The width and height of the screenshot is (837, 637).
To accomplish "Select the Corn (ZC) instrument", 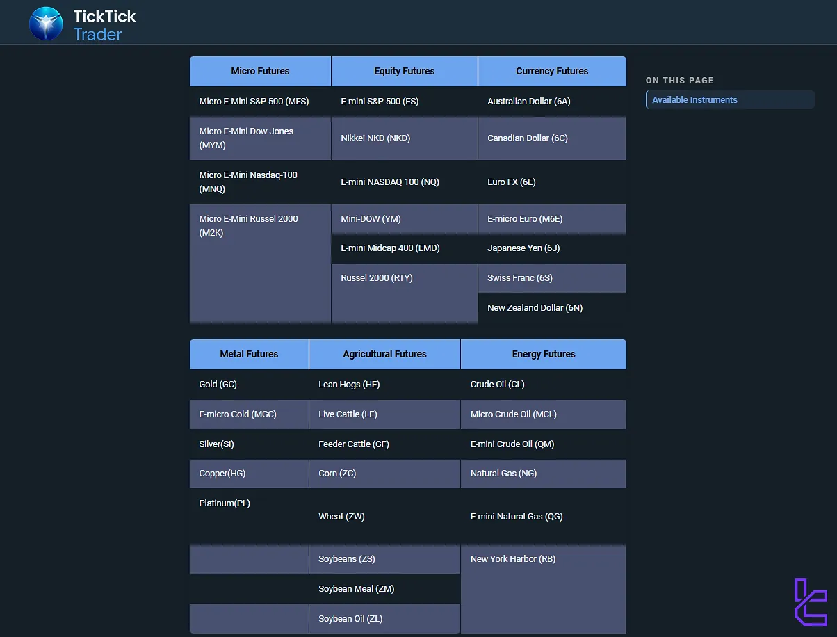I will [337, 474].
